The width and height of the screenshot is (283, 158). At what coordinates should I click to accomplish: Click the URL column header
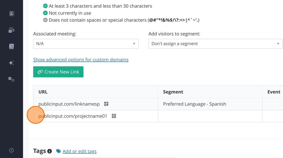pyautogui.click(x=43, y=92)
